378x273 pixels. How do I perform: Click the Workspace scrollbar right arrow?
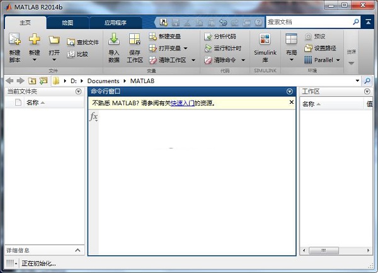368,250
